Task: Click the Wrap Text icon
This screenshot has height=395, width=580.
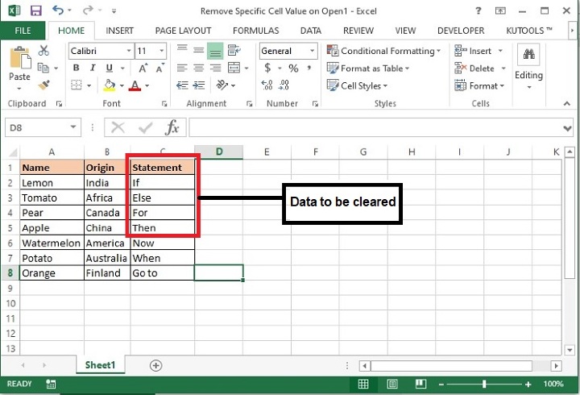Action: click(x=234, y=50)
